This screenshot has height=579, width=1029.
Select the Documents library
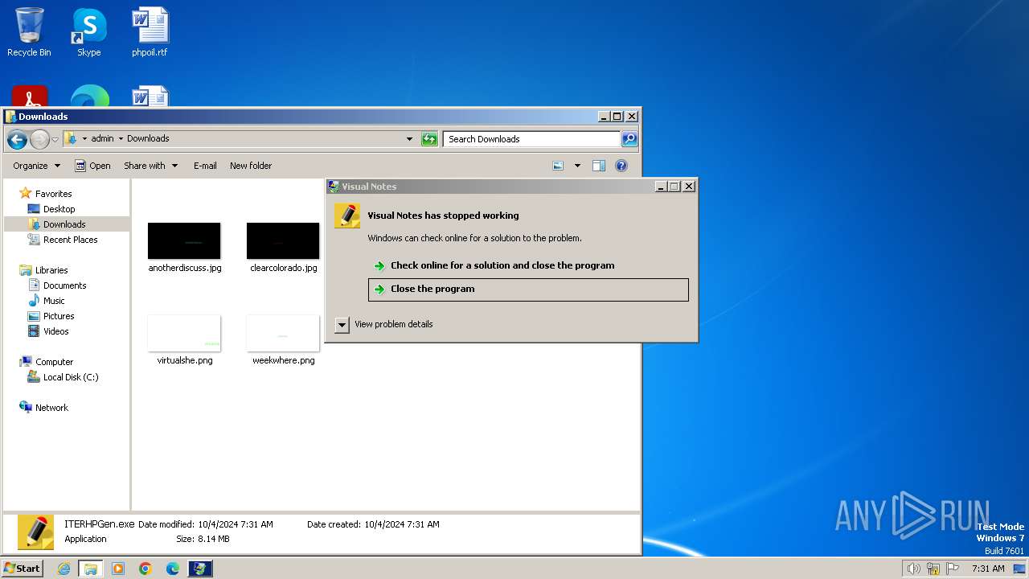point(57,285)
